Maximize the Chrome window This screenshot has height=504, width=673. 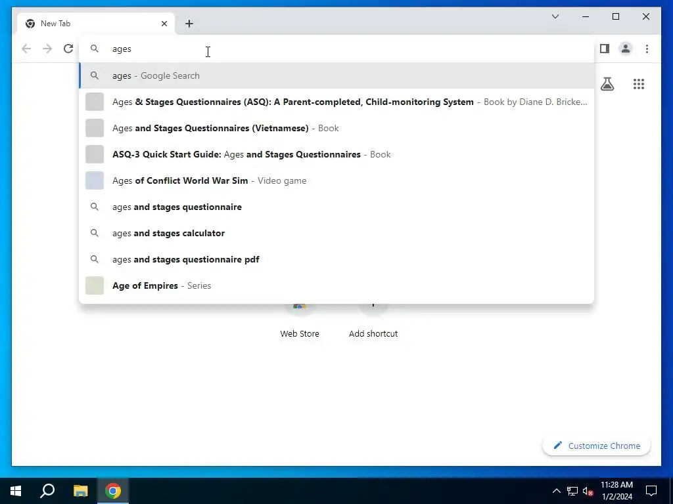click(615, 16)
